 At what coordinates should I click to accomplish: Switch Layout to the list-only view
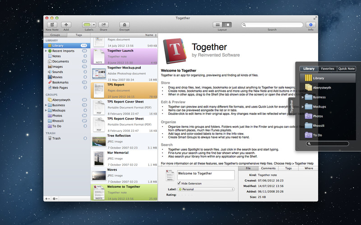coord(218,25)
